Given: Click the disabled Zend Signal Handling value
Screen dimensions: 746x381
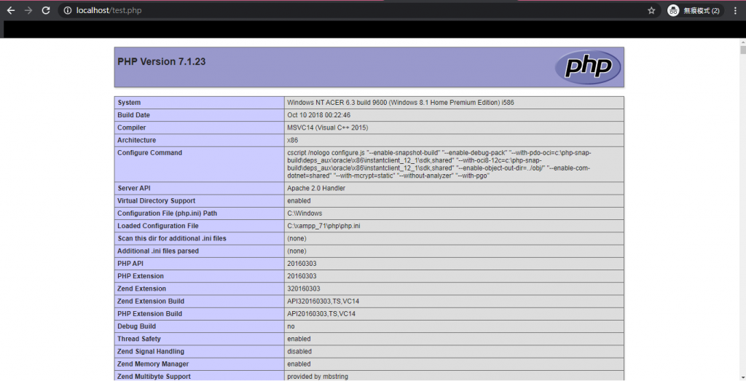Looking at the screenshot, I should (299, 352).
